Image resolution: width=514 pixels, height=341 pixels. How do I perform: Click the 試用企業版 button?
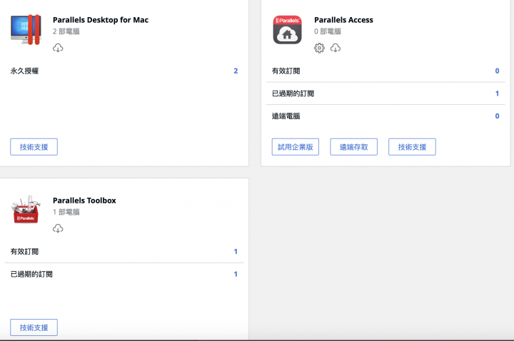tap(296, 147)
